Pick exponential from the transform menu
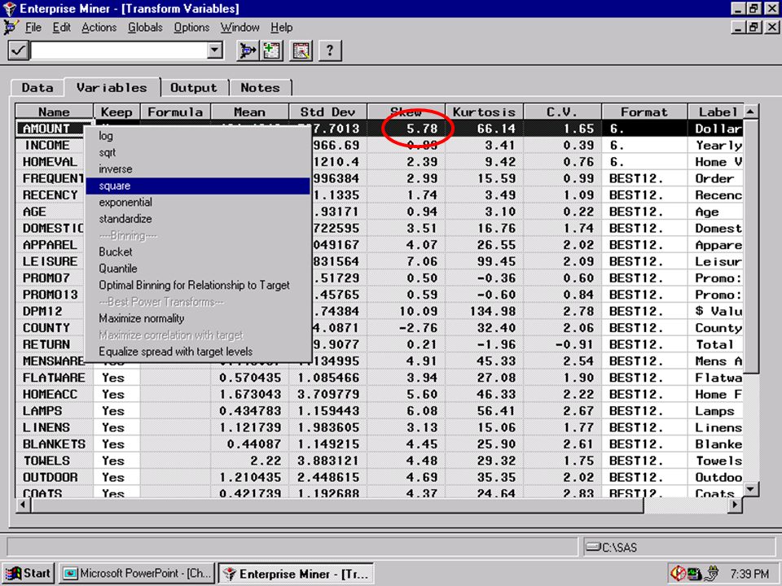Viewport: 782px width, 586px height. coord(197,203)
